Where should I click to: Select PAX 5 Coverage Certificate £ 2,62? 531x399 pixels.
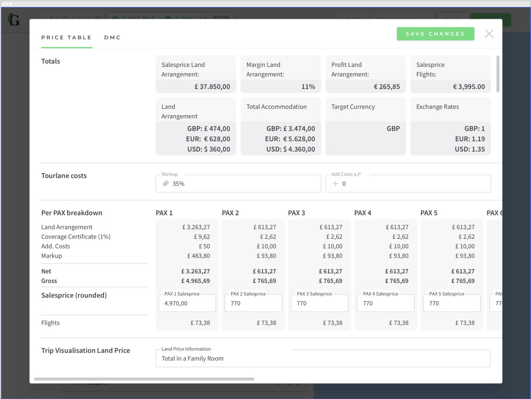coord(466,237)
